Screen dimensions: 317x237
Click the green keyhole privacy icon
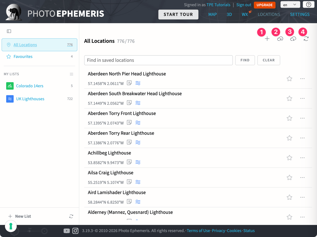click(11, 226)
